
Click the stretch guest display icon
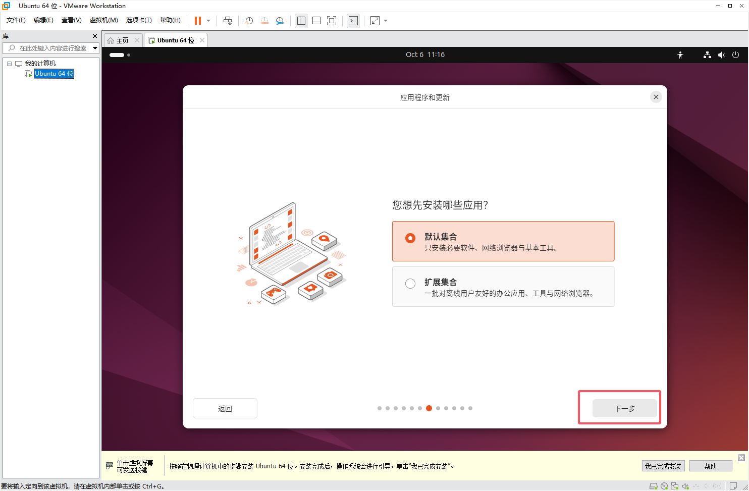click(x=375, y=21)
